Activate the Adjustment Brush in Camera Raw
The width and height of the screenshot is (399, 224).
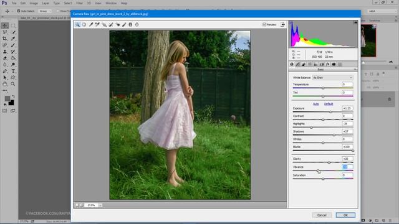click(x=124, y=25)
